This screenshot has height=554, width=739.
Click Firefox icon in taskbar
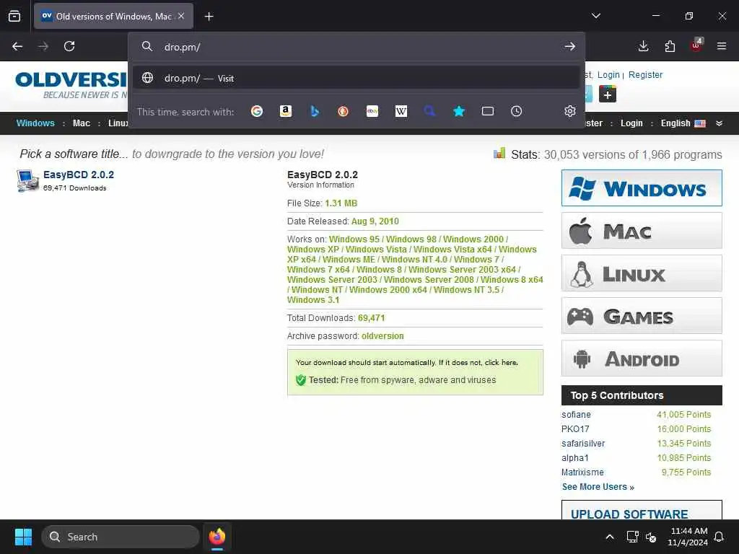click(217, 537)
